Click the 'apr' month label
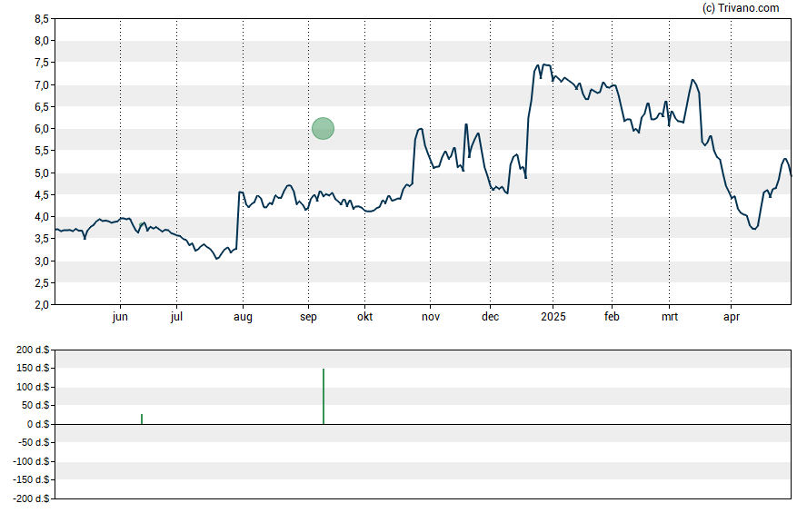This screenshot has width=807, height=513. [x=732, y=317]
